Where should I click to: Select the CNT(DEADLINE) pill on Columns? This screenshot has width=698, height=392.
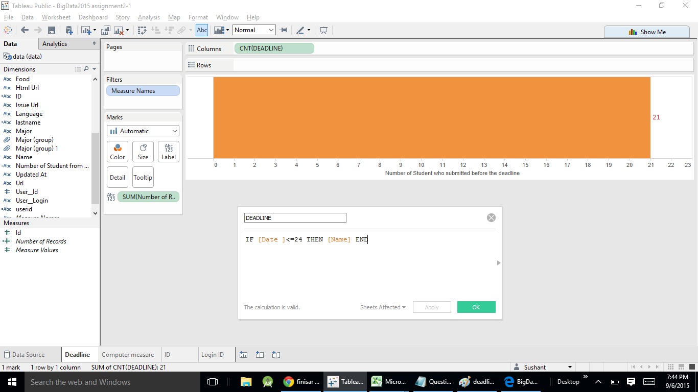(x=274, y=48)
